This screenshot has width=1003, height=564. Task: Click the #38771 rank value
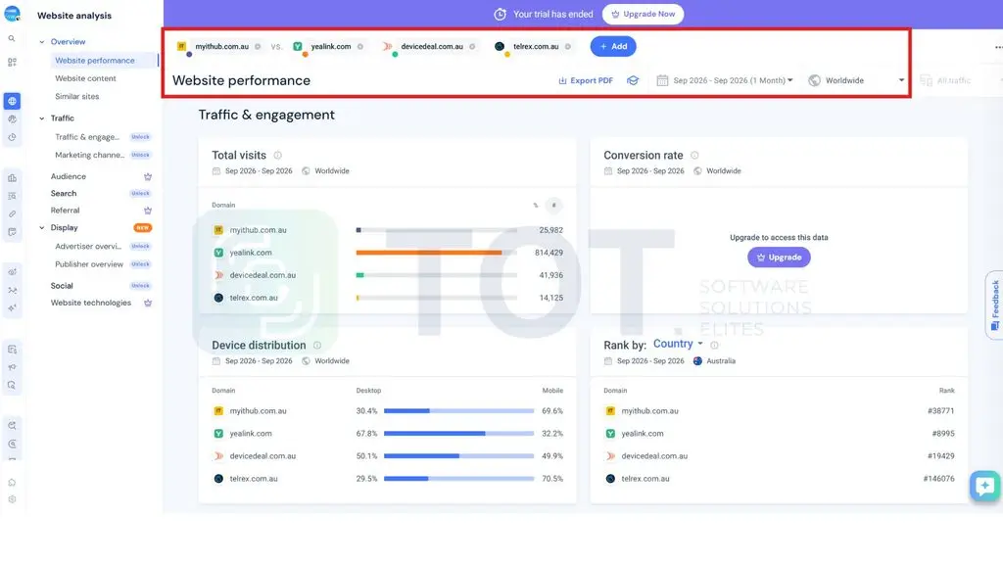(x=940, y=411)
